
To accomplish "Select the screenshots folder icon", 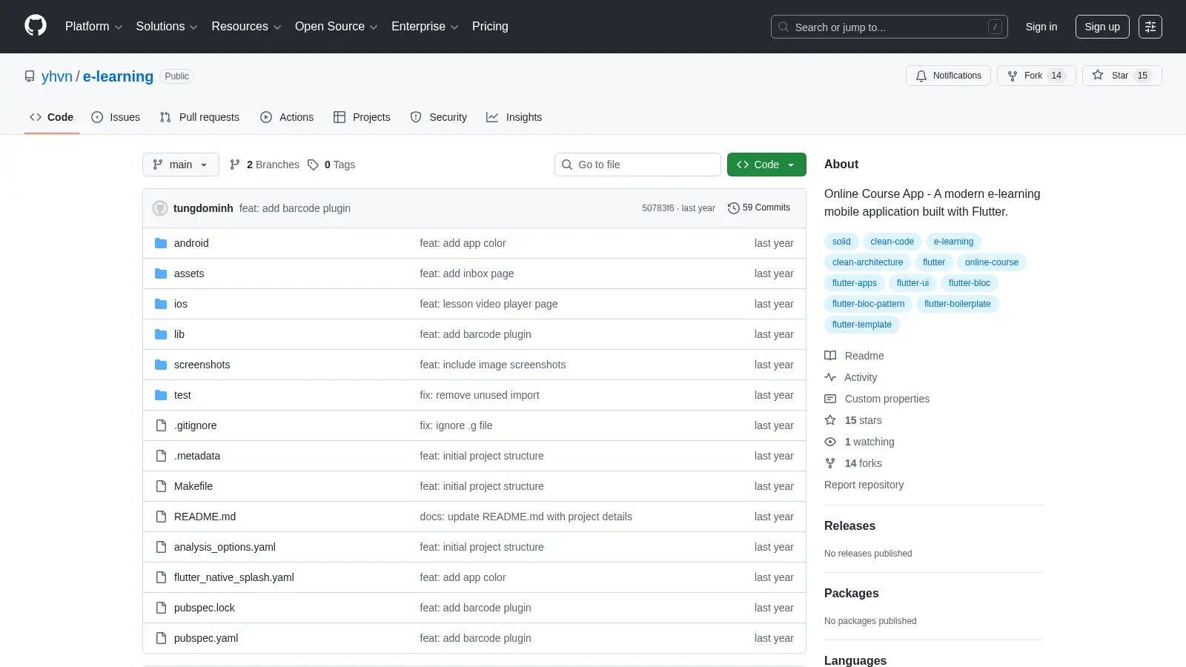I will [x=161, y=365].
